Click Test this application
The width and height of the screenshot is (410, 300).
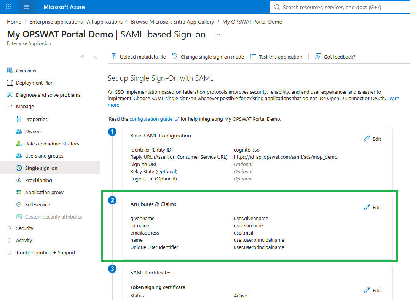pos(276,57)
